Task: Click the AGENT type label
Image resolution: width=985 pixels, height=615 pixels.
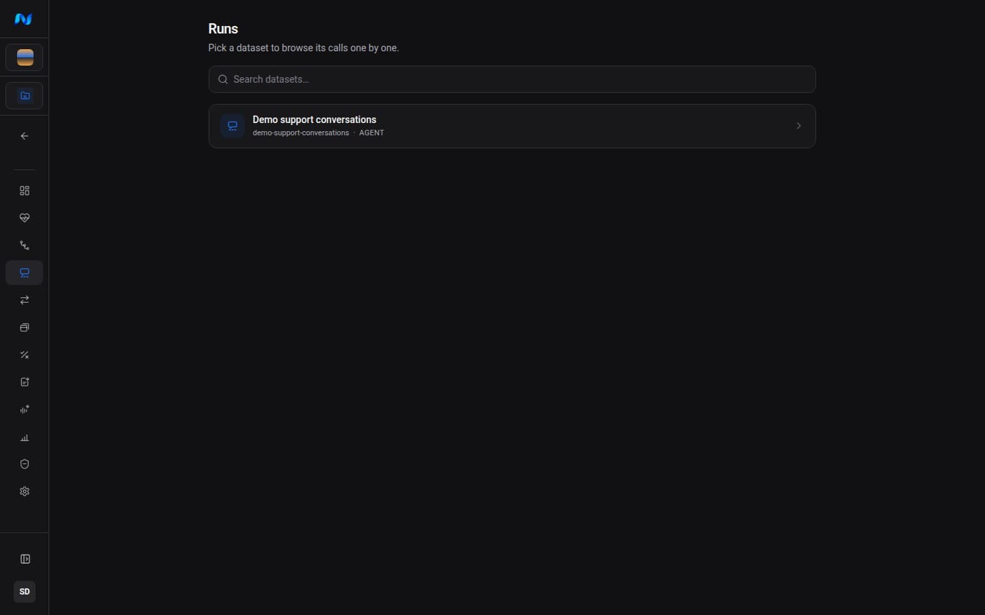Action: coord(371,133)
